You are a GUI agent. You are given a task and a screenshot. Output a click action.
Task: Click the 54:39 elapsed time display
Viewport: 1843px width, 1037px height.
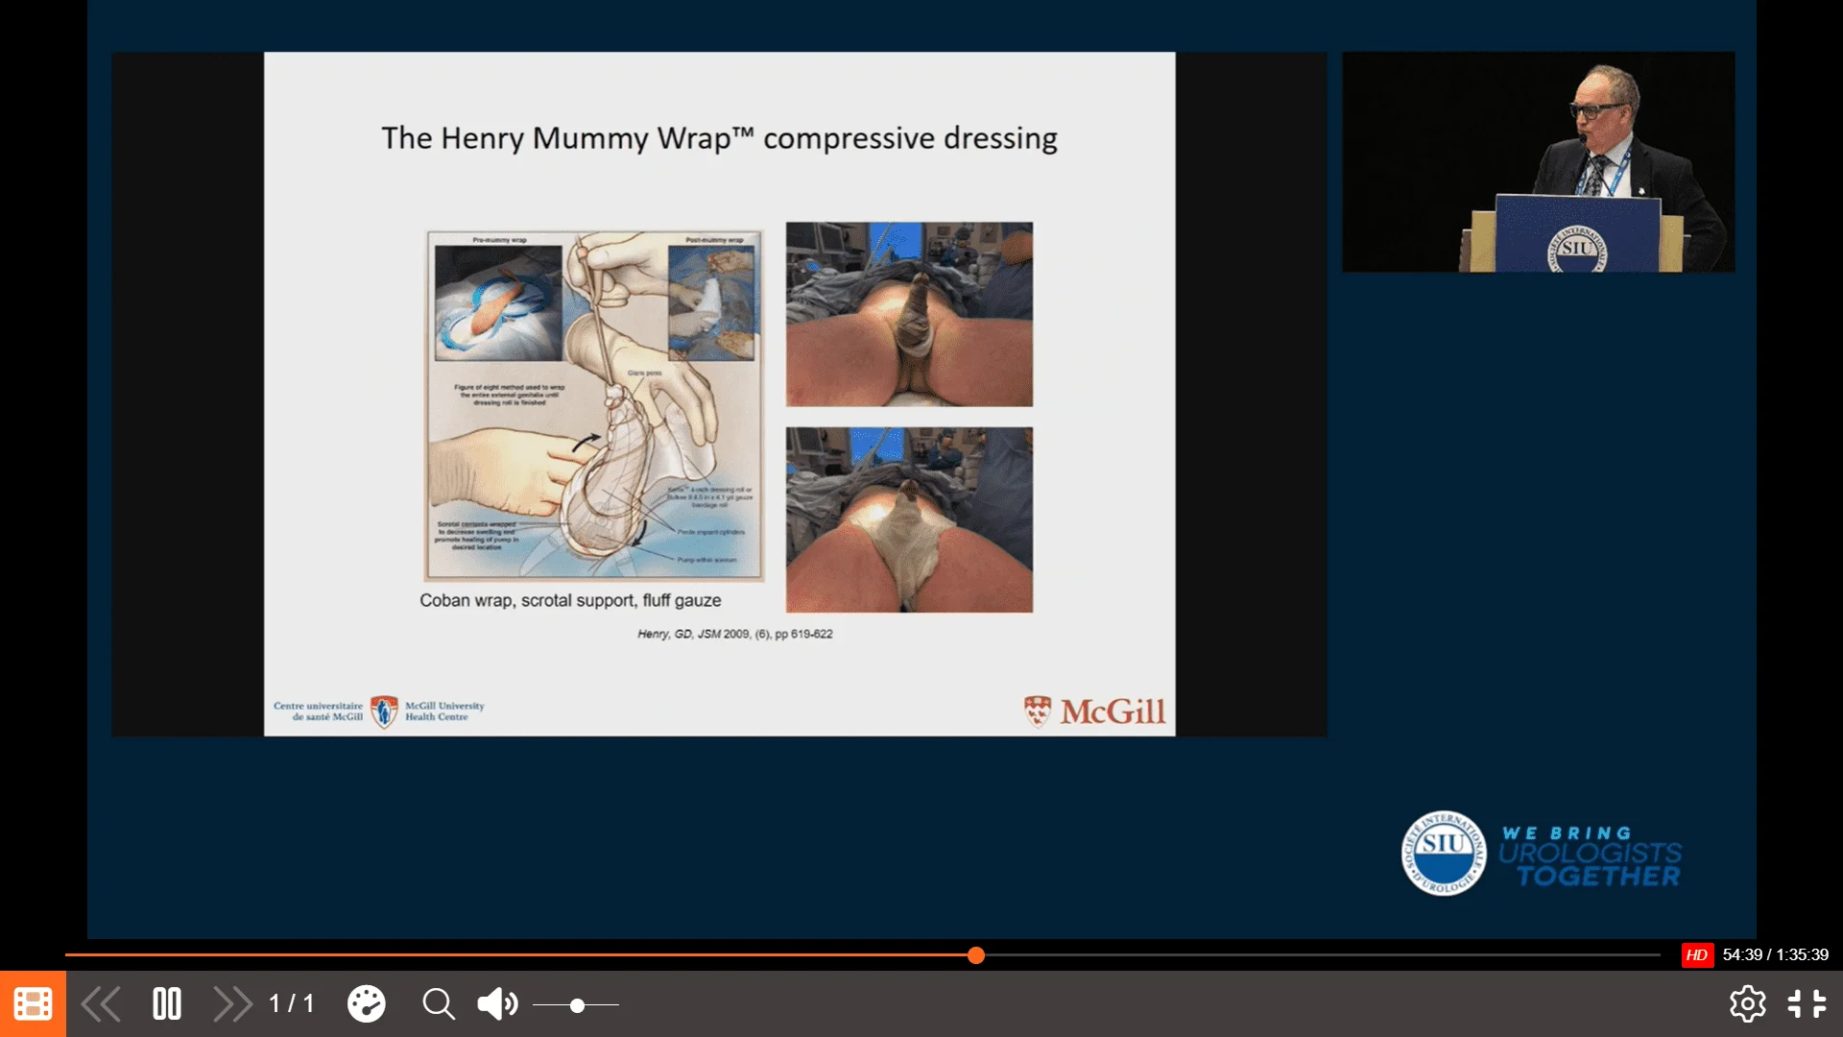[1742, 954]
